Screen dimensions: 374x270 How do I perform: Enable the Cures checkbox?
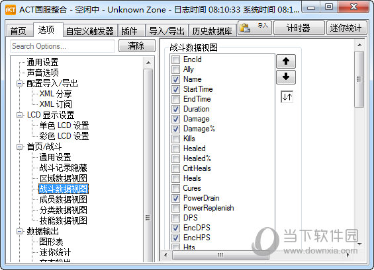click(175, 188)
